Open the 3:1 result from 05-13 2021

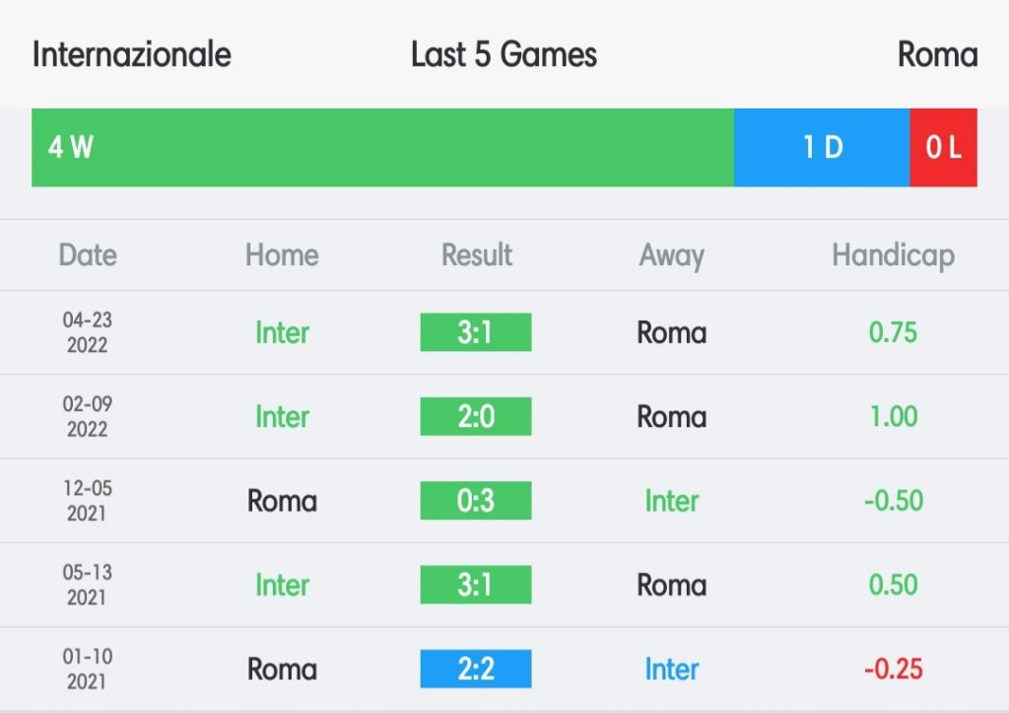coord(476,585)
